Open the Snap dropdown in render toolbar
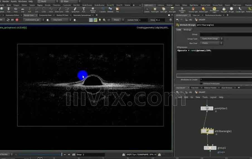The width and height of the screenshot is (252, 159). pos(118,20)
